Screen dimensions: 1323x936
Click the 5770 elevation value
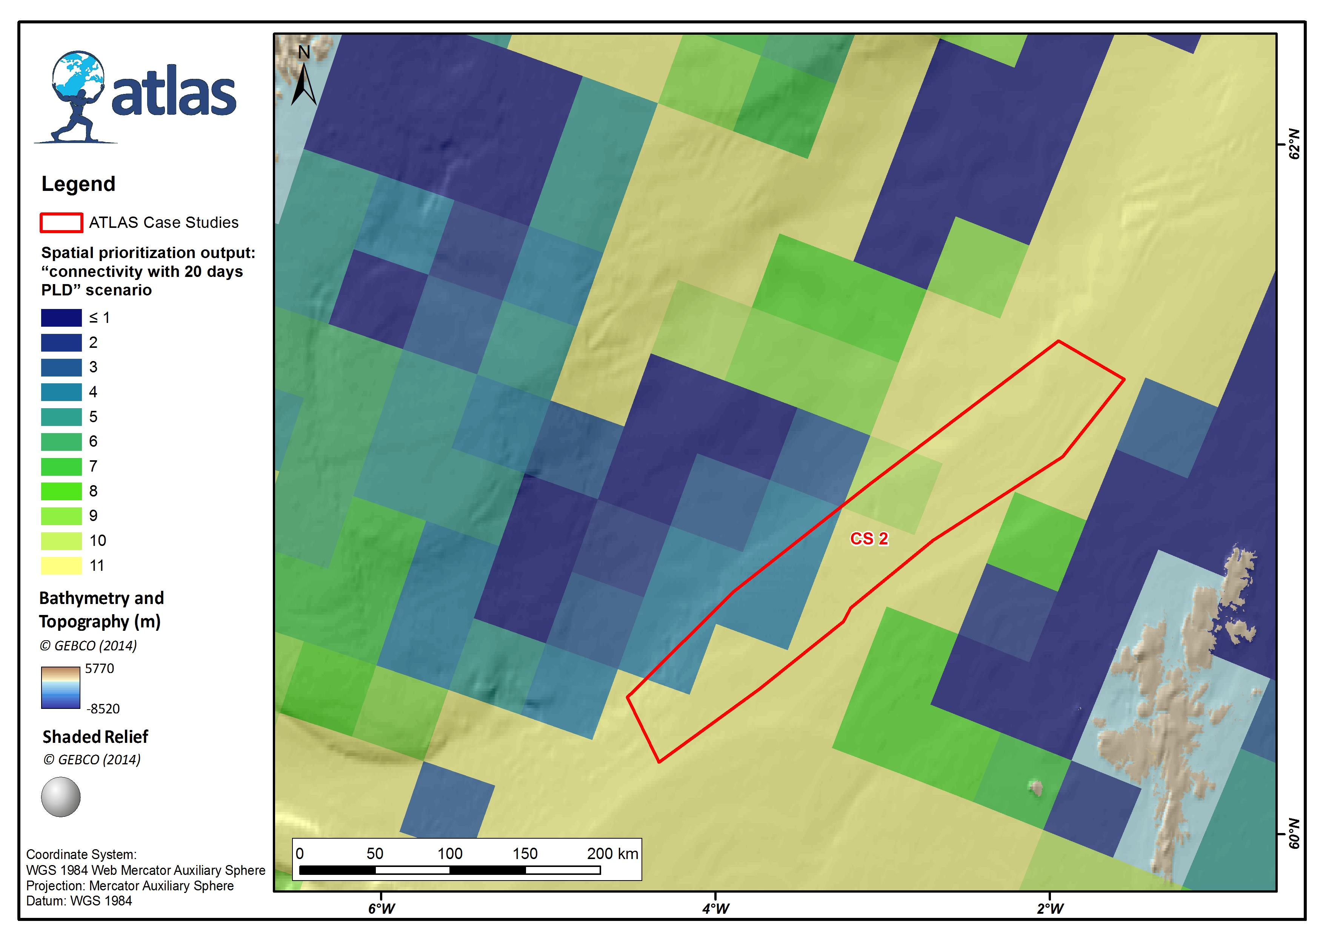(x=99, y=669)
